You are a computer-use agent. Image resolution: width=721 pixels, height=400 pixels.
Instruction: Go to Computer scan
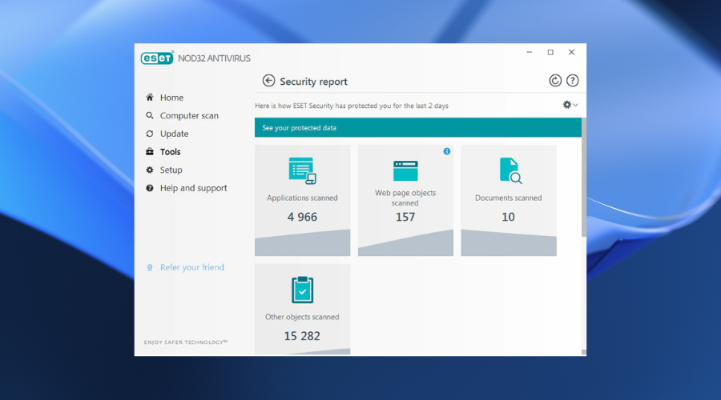(x=189, y=116)
